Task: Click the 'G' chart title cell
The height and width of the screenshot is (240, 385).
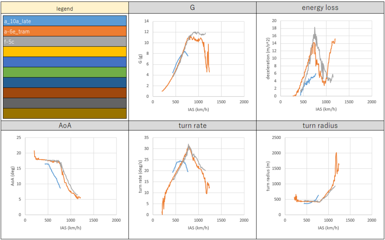Action: tap(192, 8)
